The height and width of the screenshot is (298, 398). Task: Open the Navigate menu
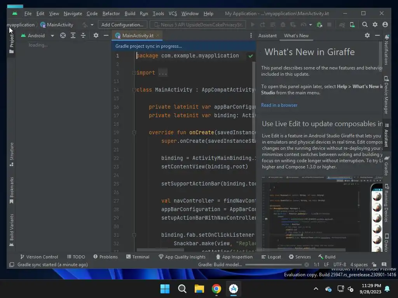[73, 14]
